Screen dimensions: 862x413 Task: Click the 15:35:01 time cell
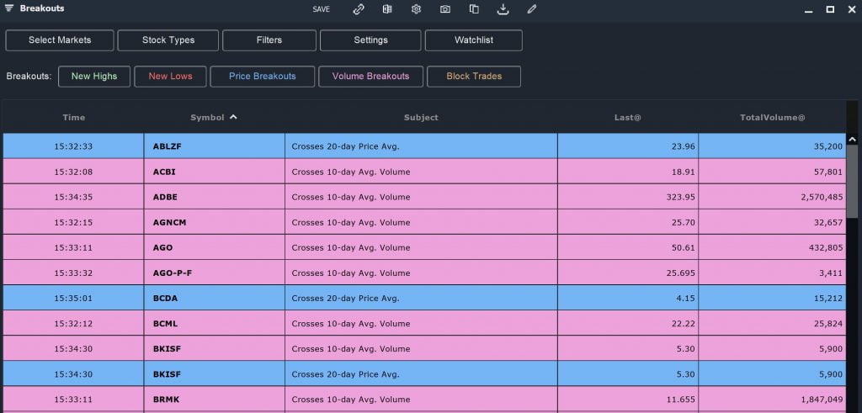[74, 298]
